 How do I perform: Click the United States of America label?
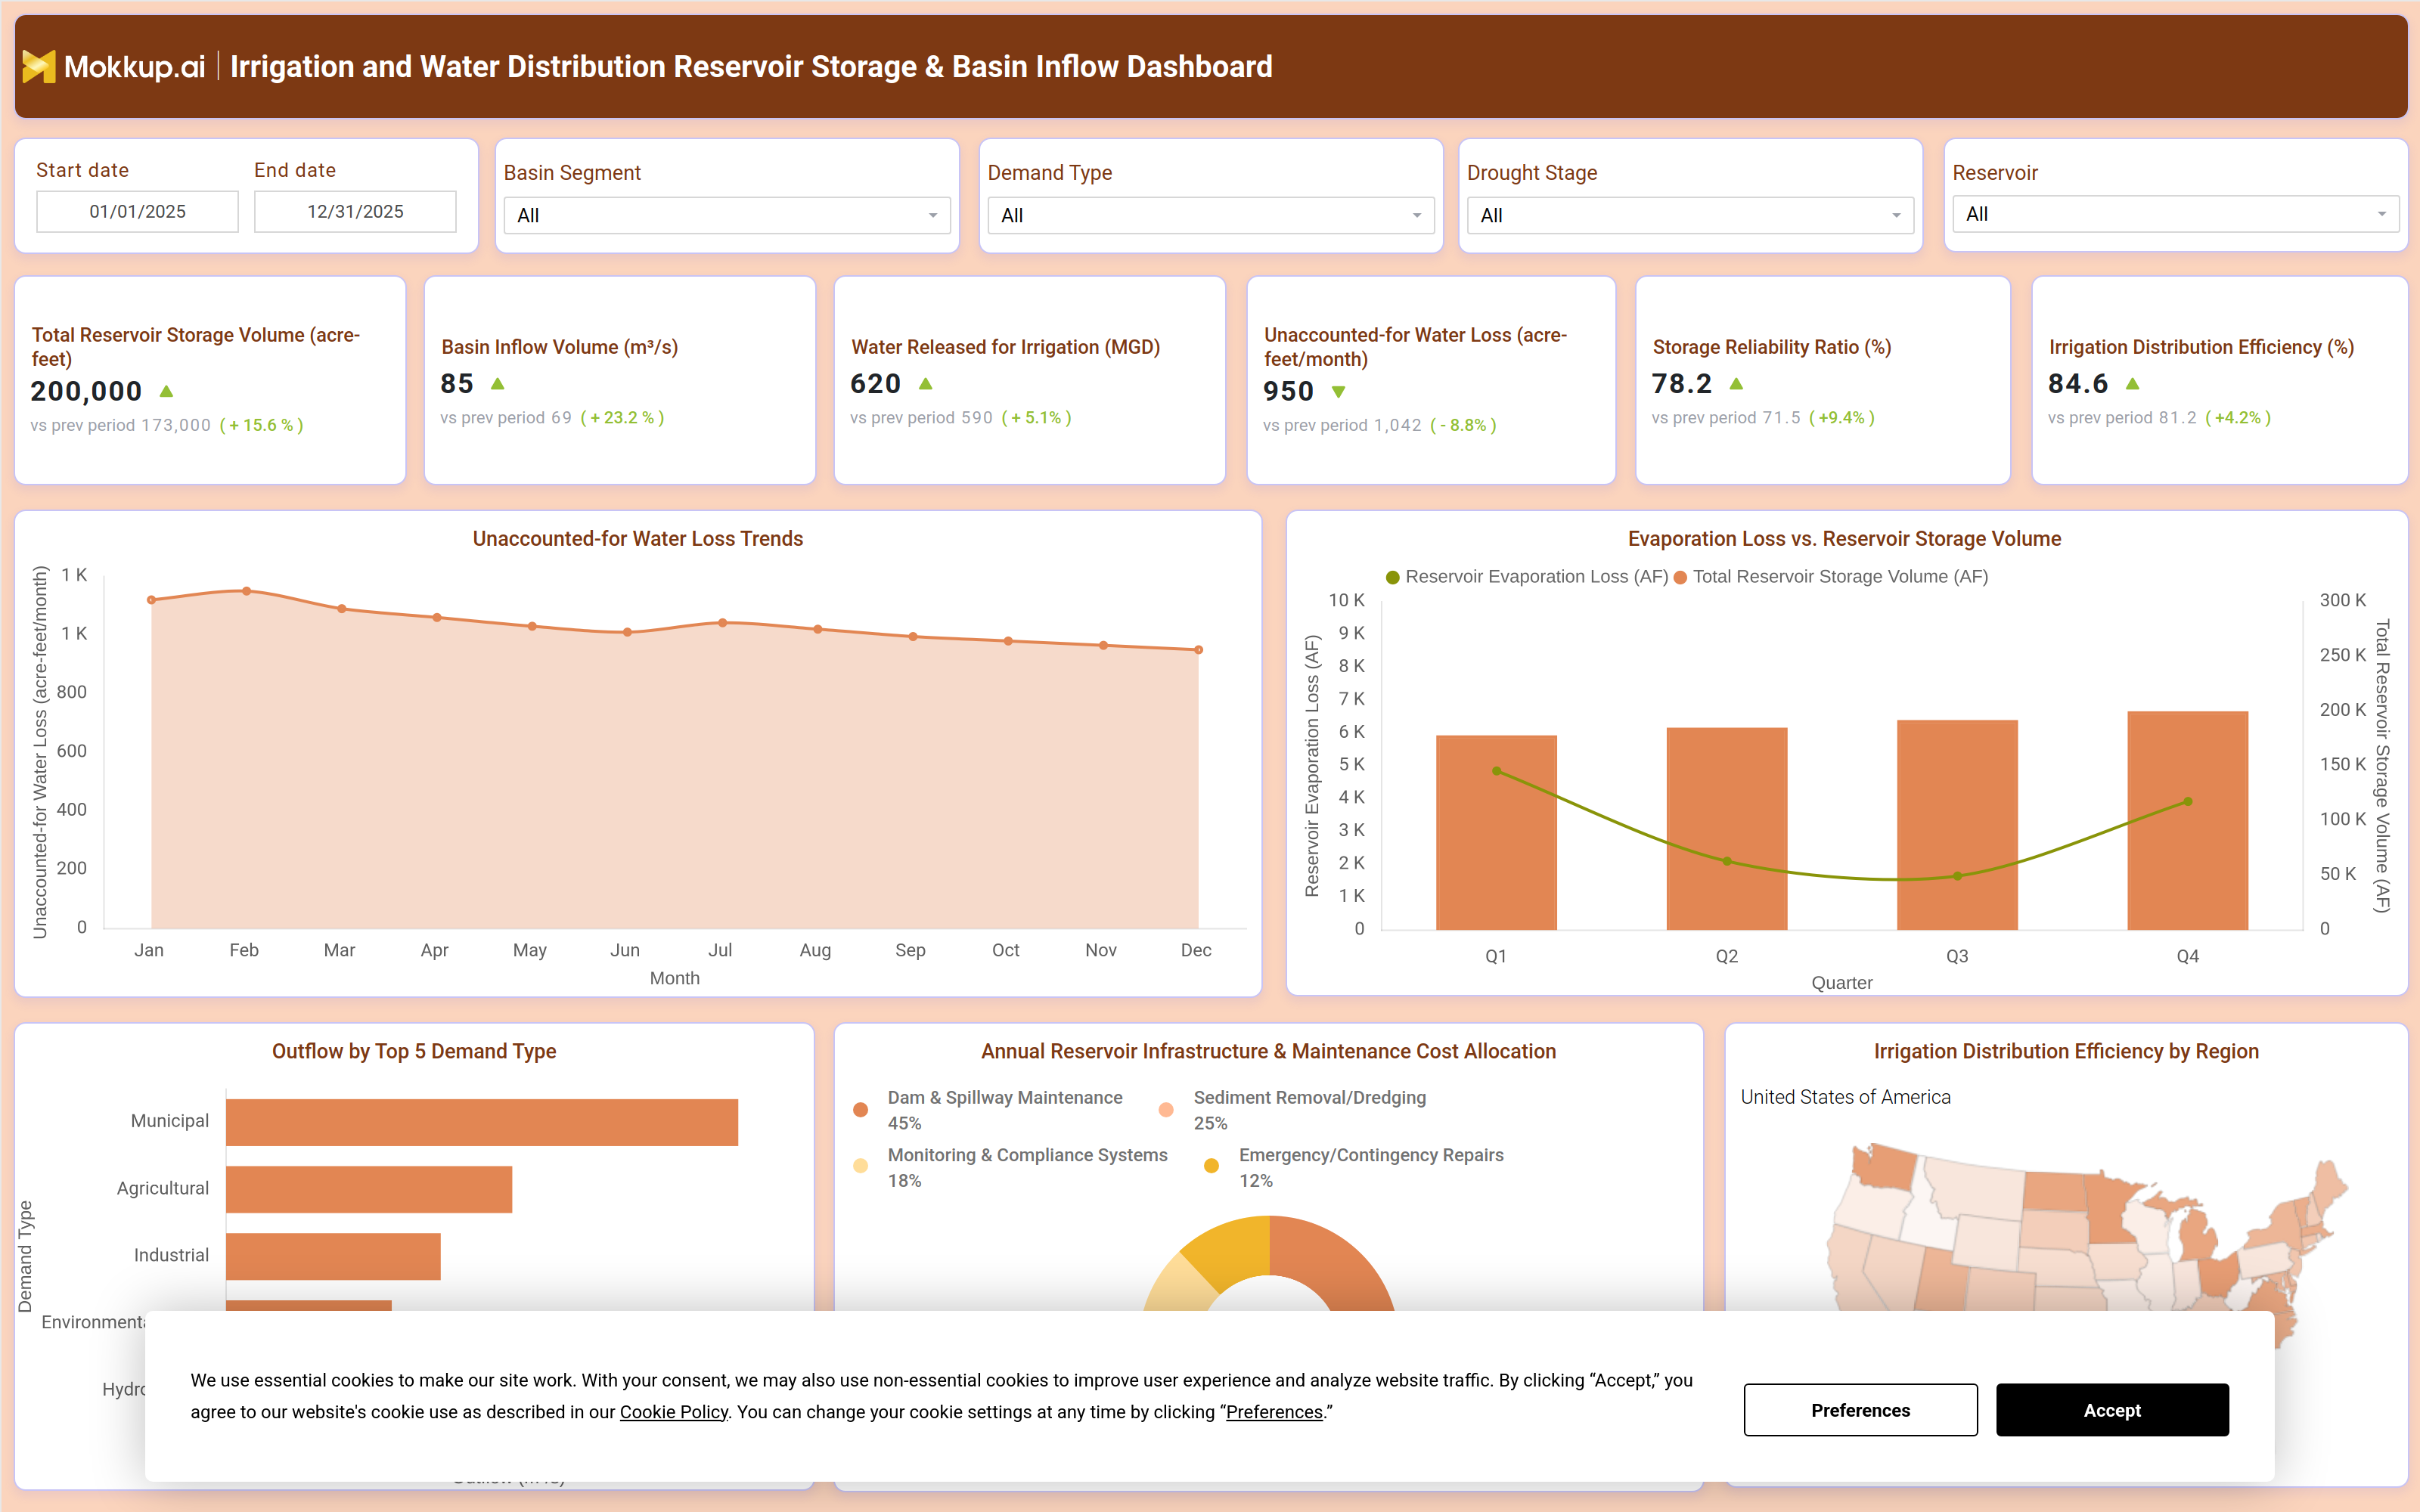(1845, 1097)
